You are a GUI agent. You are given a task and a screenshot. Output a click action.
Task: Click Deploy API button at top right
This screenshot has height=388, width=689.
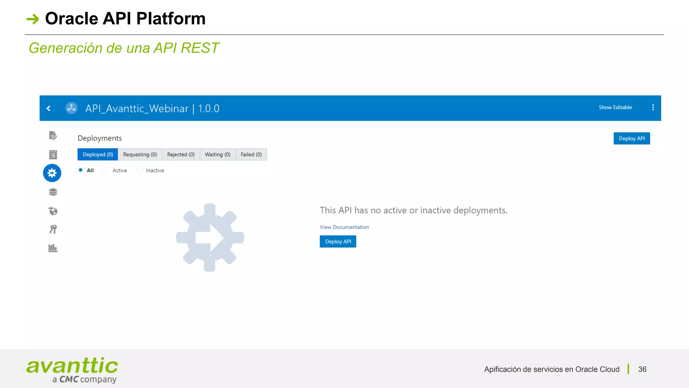click(x=632, y=138)
